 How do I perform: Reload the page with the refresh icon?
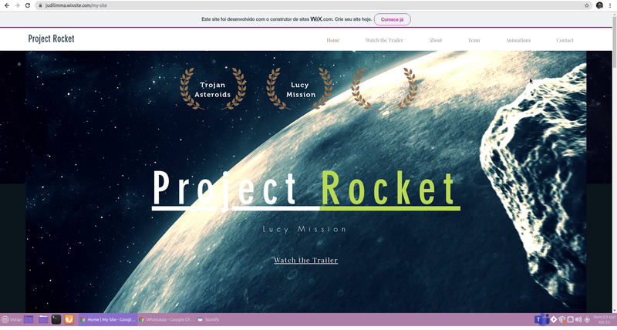coord(28,5)
